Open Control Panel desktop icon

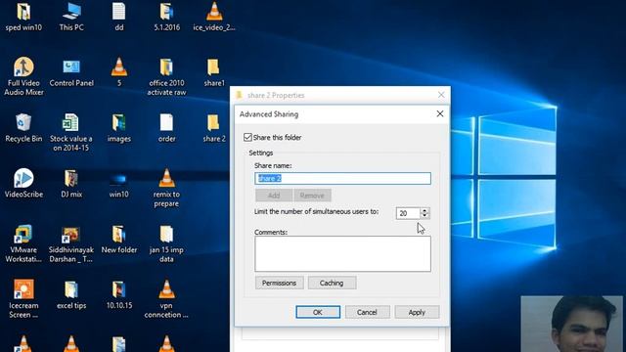[x=71, y=72]
